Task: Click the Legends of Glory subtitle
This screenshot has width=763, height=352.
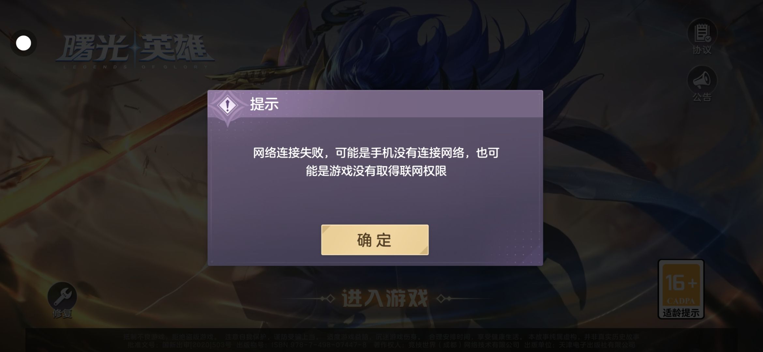Action: tap(135, 67)
